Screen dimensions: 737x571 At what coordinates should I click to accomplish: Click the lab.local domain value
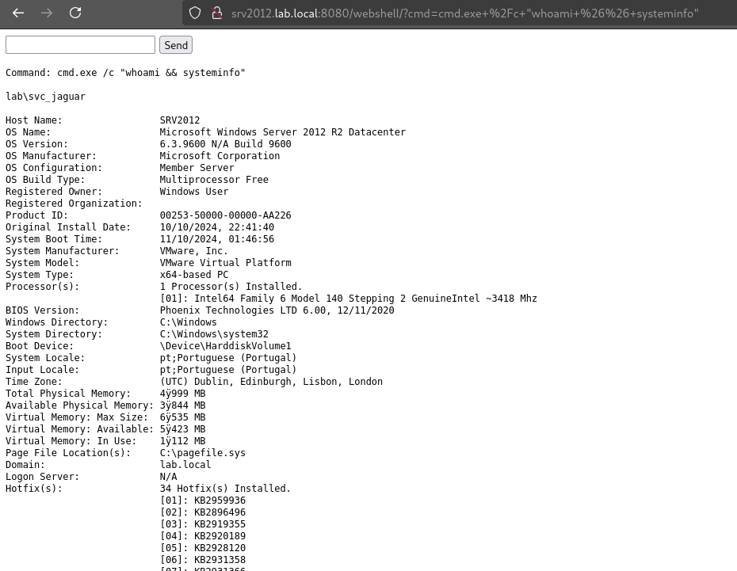(x=185, y=465)
